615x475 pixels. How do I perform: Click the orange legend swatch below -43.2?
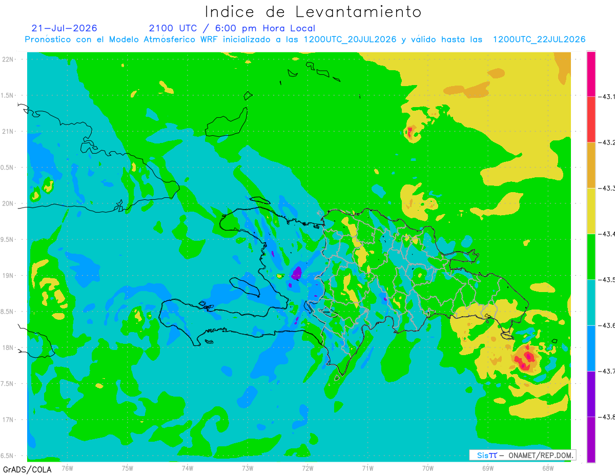coord(591,165)
